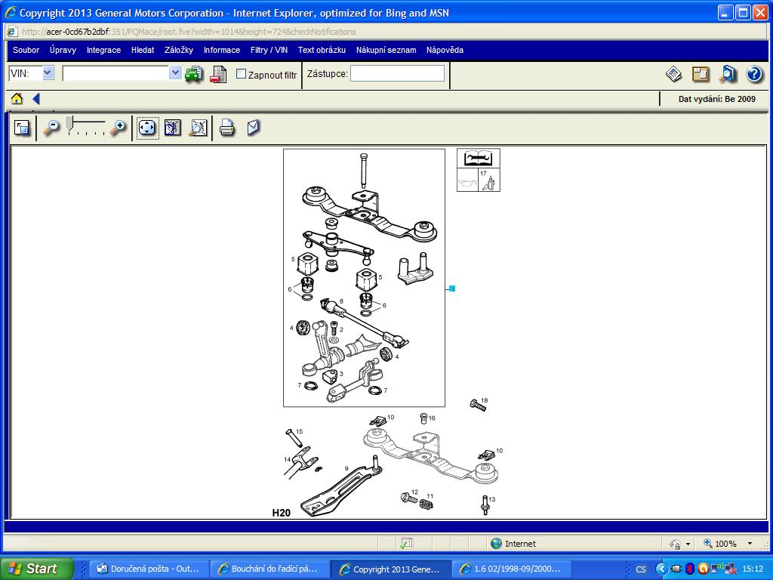Switch to Doručená pošta Outlook taskbar button
This screenshot has width=773, height=580.
pyautogui.click(x=147, y=569)
